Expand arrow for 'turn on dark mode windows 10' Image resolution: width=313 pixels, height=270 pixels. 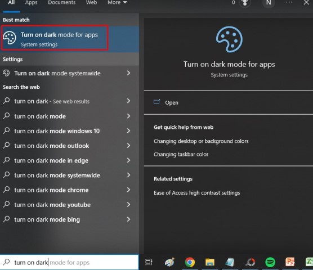pos(129,130)
